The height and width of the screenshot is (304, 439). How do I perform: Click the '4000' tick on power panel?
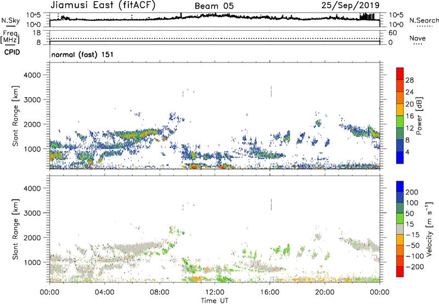click(32, 75)
